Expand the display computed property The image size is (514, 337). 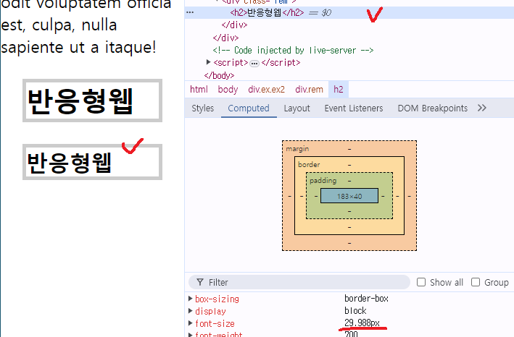pyautogui.click(x=190, y=311)
